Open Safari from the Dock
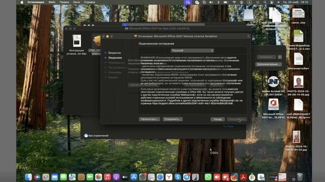Image resolution: width=325 pixels, height=182 pixels. click(x=160, y=177)
